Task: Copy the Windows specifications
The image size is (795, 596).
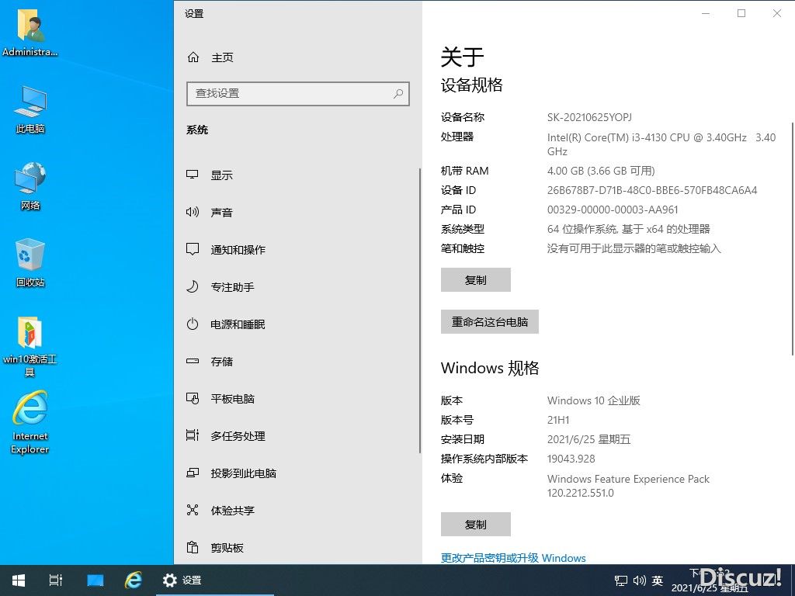Action: click(475, 525)
